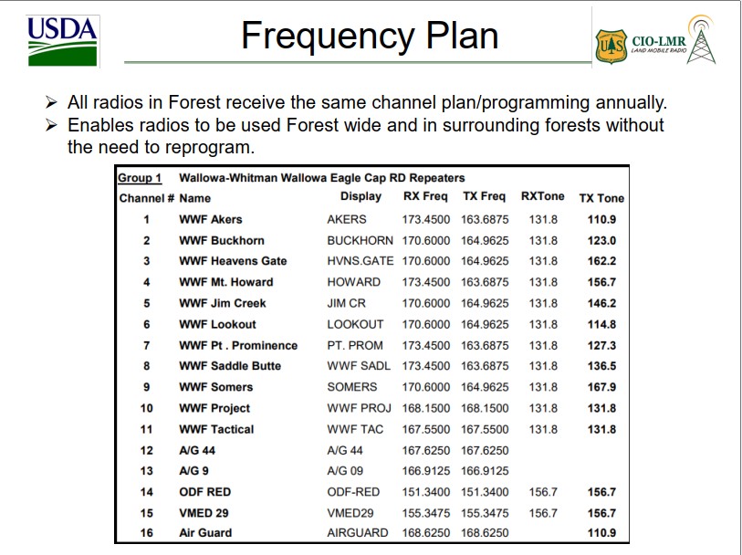Select the 'ODF RED' channel name
The height and width of the screenshot is (555, 742).
(x=205, y=493)
